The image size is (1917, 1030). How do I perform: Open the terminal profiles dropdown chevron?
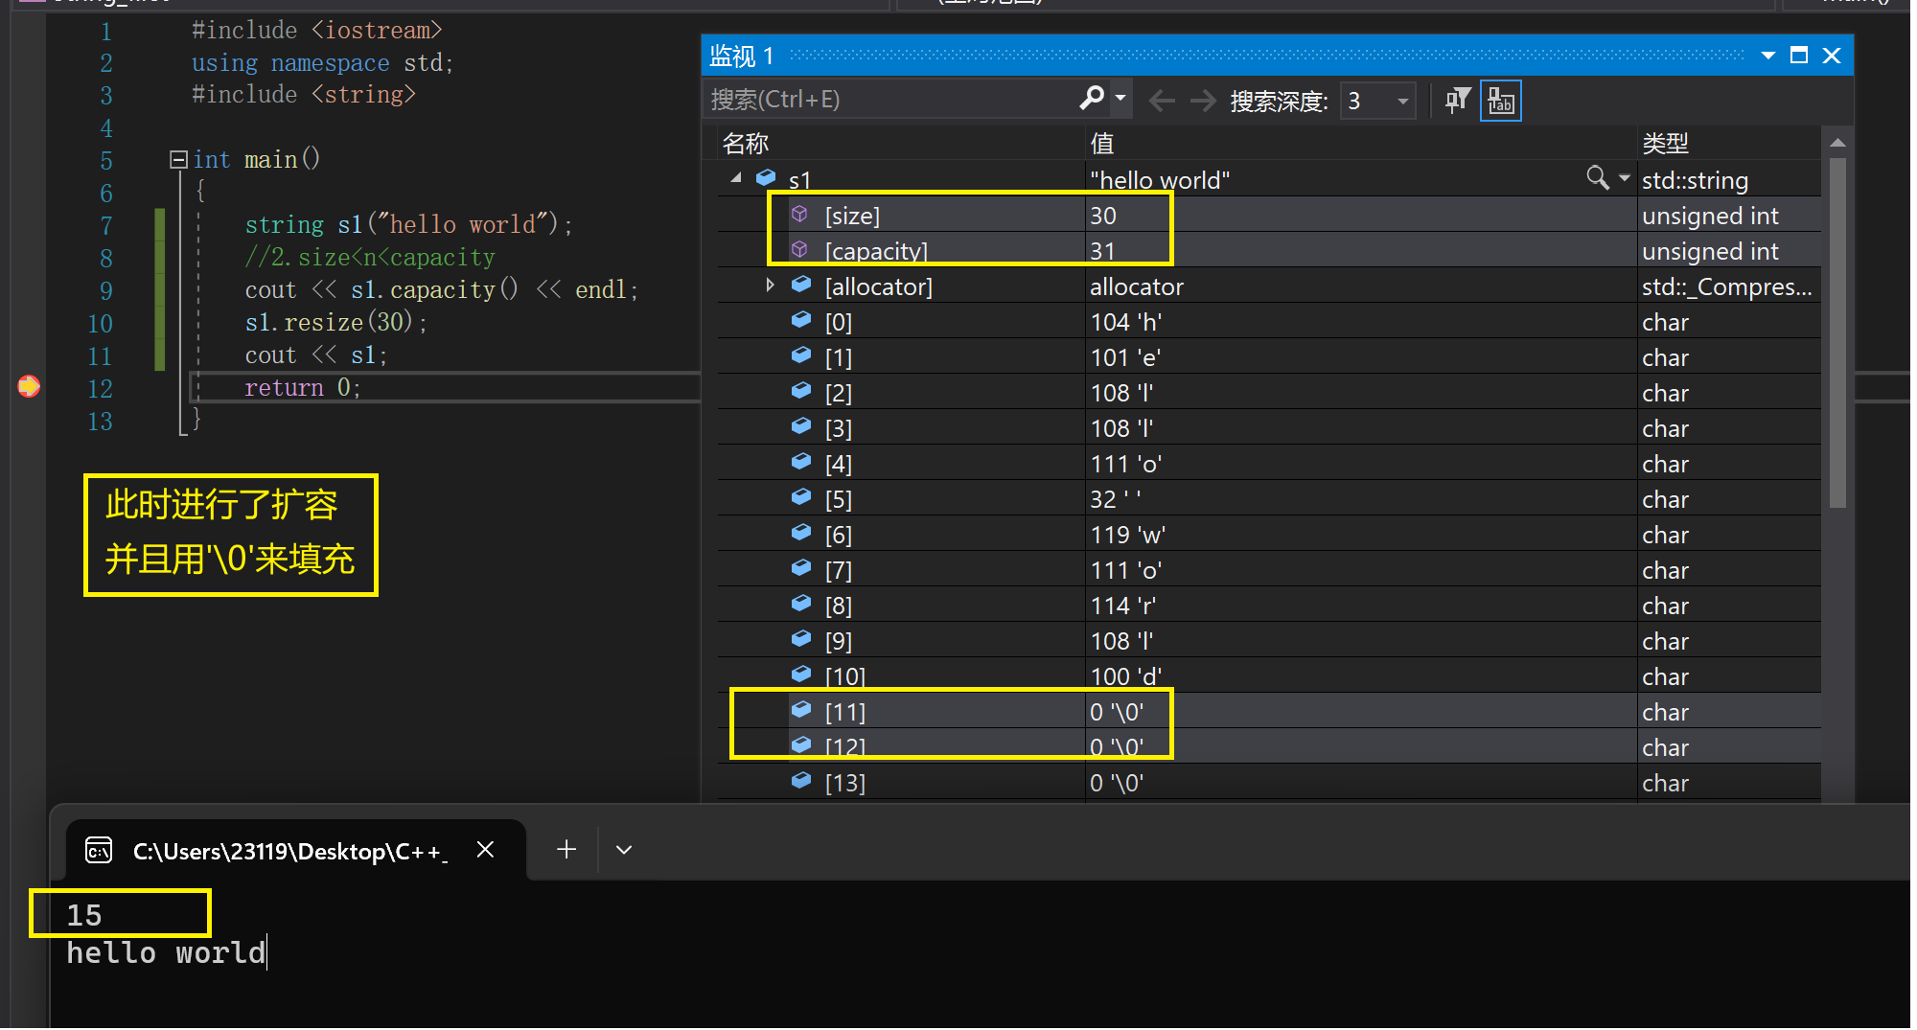(x=626, y=852)
